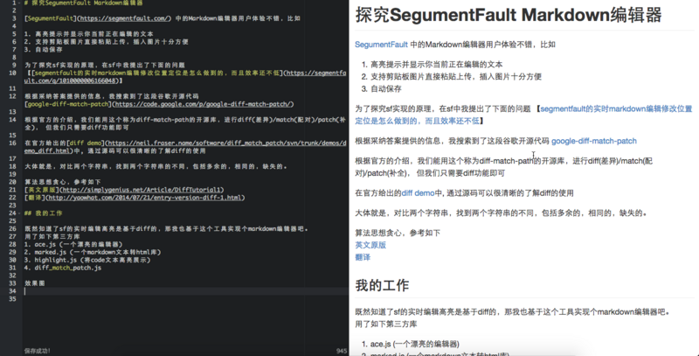The image size is (699, 356).
Task: Click the segmentfault.com URL source on editor line 3
Action: pyautogui.click(x=124, y=18)
